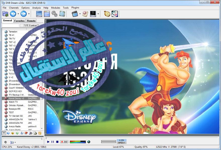Click the teal square frame toolbar icon
221x150 pixels.
point(62,14)
